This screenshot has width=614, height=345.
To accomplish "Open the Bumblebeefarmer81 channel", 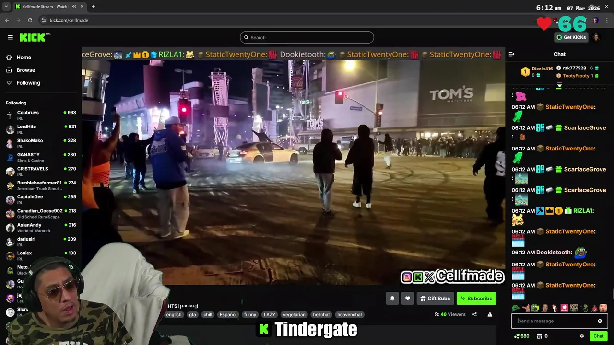I will click(x=41, y=185).
